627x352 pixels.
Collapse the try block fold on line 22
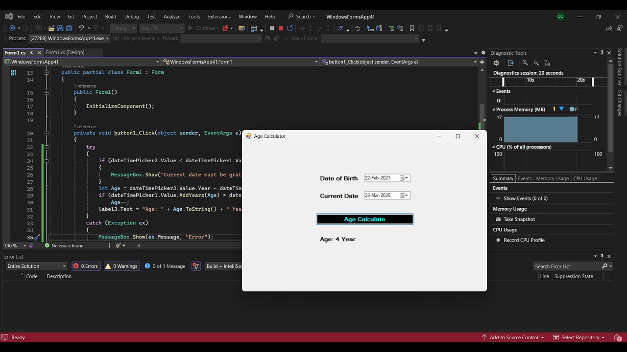tap(47, 147)
